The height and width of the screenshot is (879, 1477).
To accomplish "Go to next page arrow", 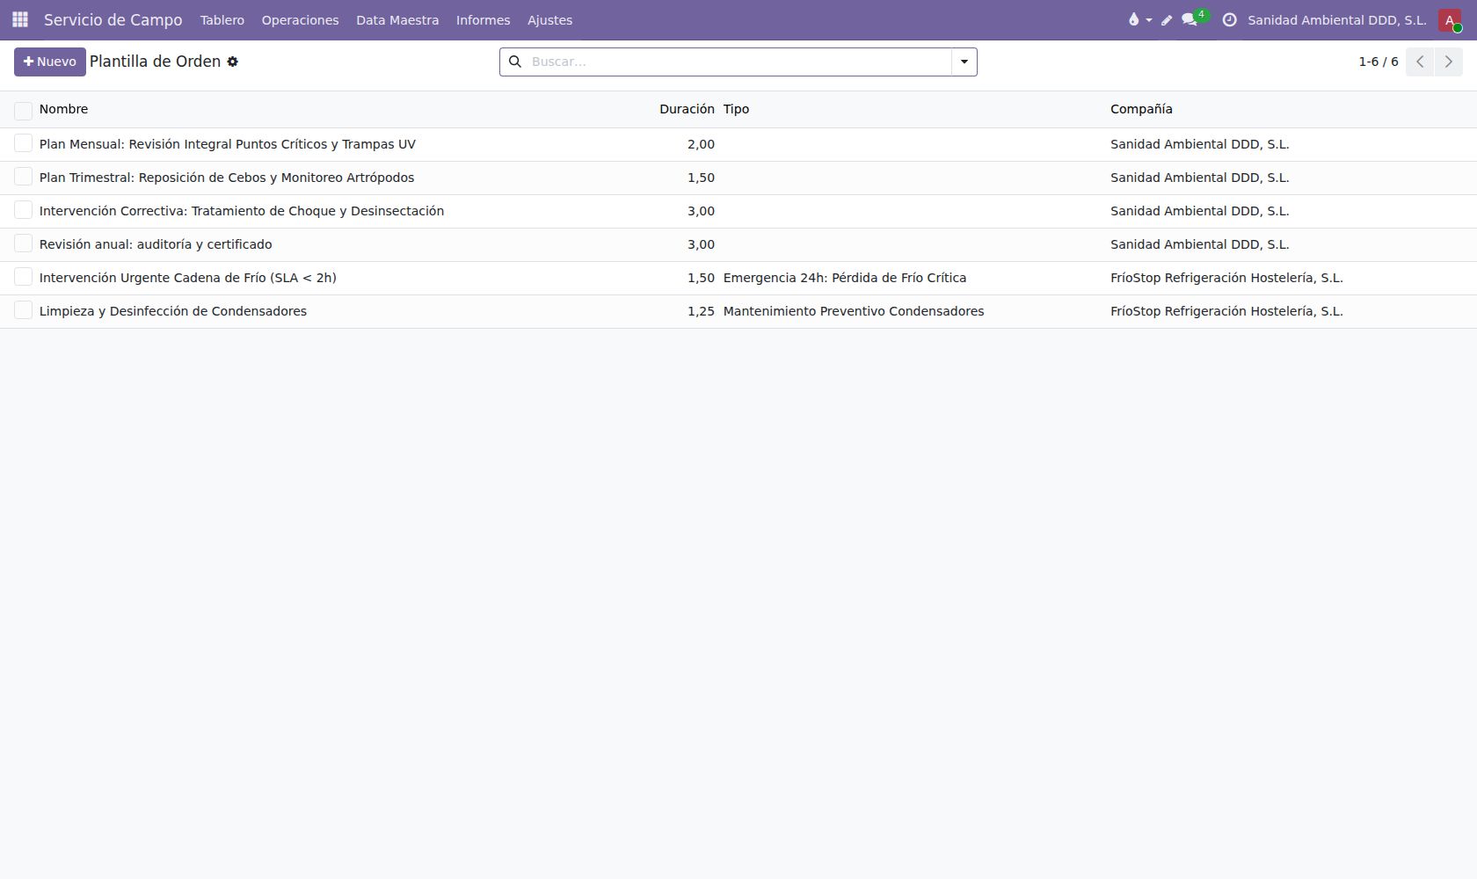I will point(1449,62).
